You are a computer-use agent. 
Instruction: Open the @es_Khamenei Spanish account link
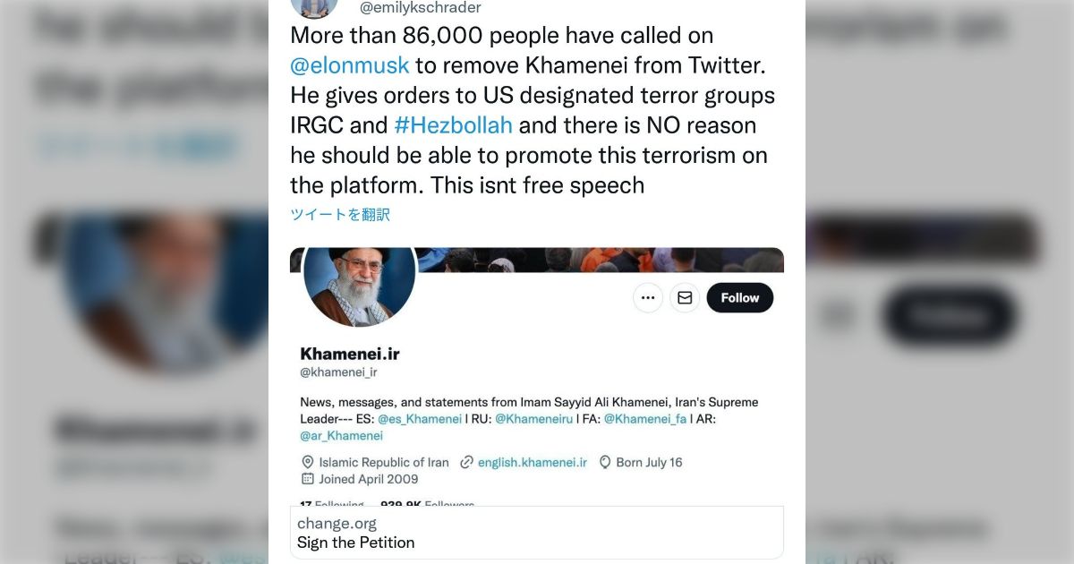(x=420, y=418)
